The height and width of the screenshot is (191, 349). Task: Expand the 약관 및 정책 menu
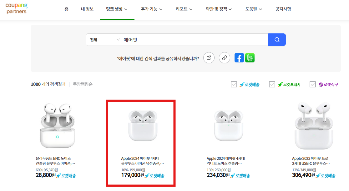tap(219, 9)
